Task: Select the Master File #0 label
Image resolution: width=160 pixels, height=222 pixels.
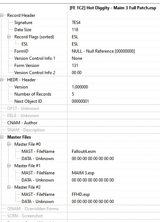Action: (28, 144)
